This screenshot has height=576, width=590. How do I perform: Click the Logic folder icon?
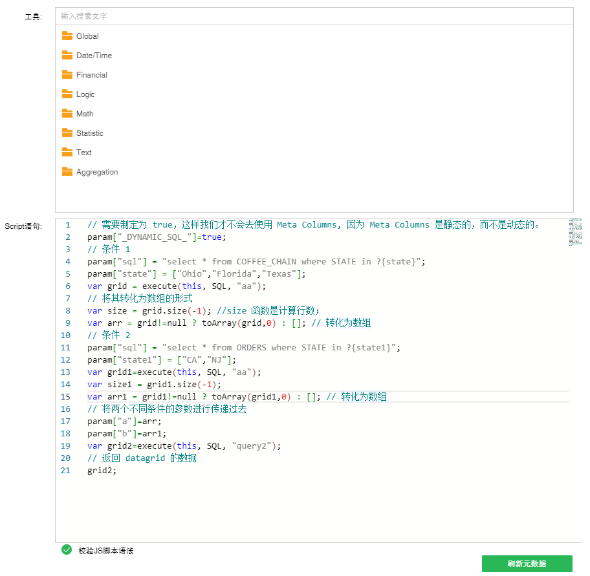click(x=67, y=94)
